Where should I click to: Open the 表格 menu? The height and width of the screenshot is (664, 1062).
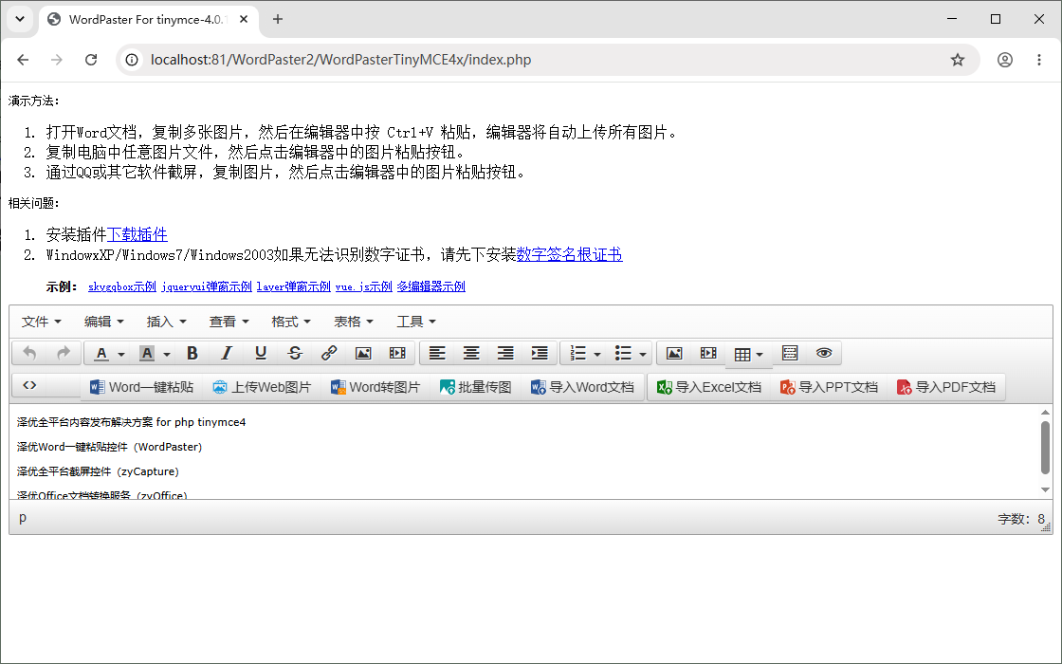(x=354, y=322)
